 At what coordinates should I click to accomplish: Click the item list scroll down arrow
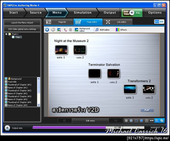click(x=39, y=105)
